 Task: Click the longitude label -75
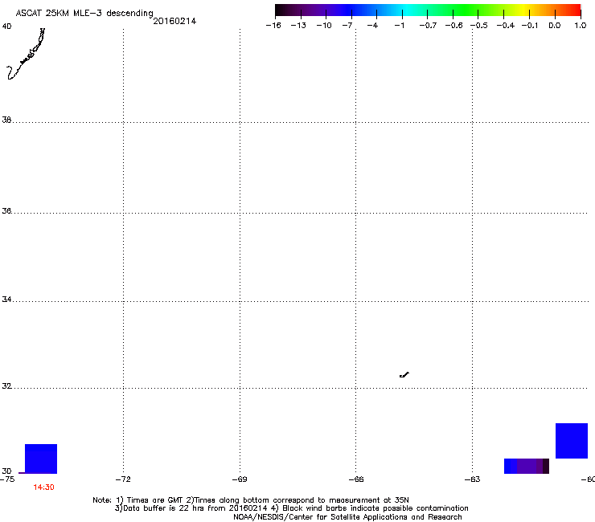click(7, 479)
